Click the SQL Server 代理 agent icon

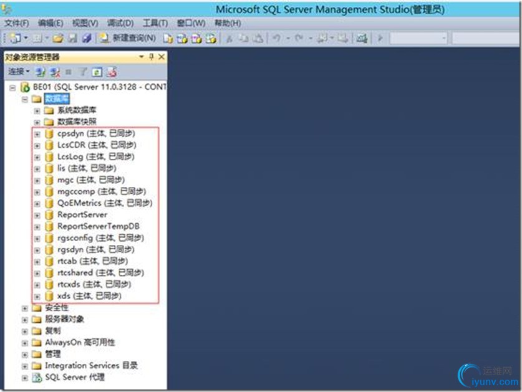37,378
